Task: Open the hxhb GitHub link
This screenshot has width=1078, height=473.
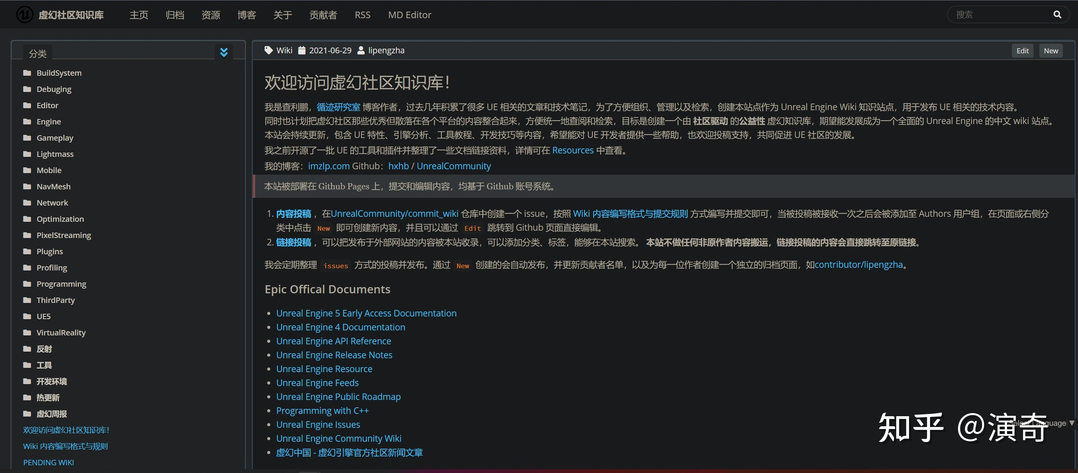Action: [398, 166]
